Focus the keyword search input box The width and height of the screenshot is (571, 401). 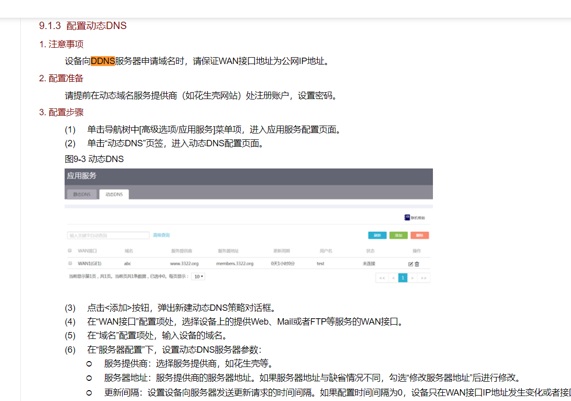click(x=108, y=235)
